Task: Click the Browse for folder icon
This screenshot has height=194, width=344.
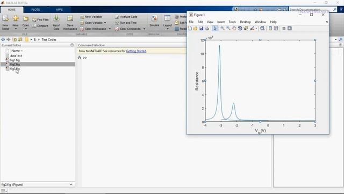Action: 20,39
